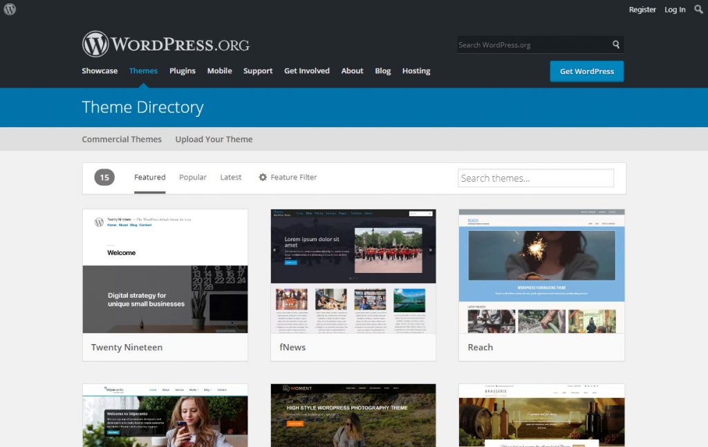Click the WordPress.org logo
The height and width of the screenshot is (447, 708).
[165, 44]
